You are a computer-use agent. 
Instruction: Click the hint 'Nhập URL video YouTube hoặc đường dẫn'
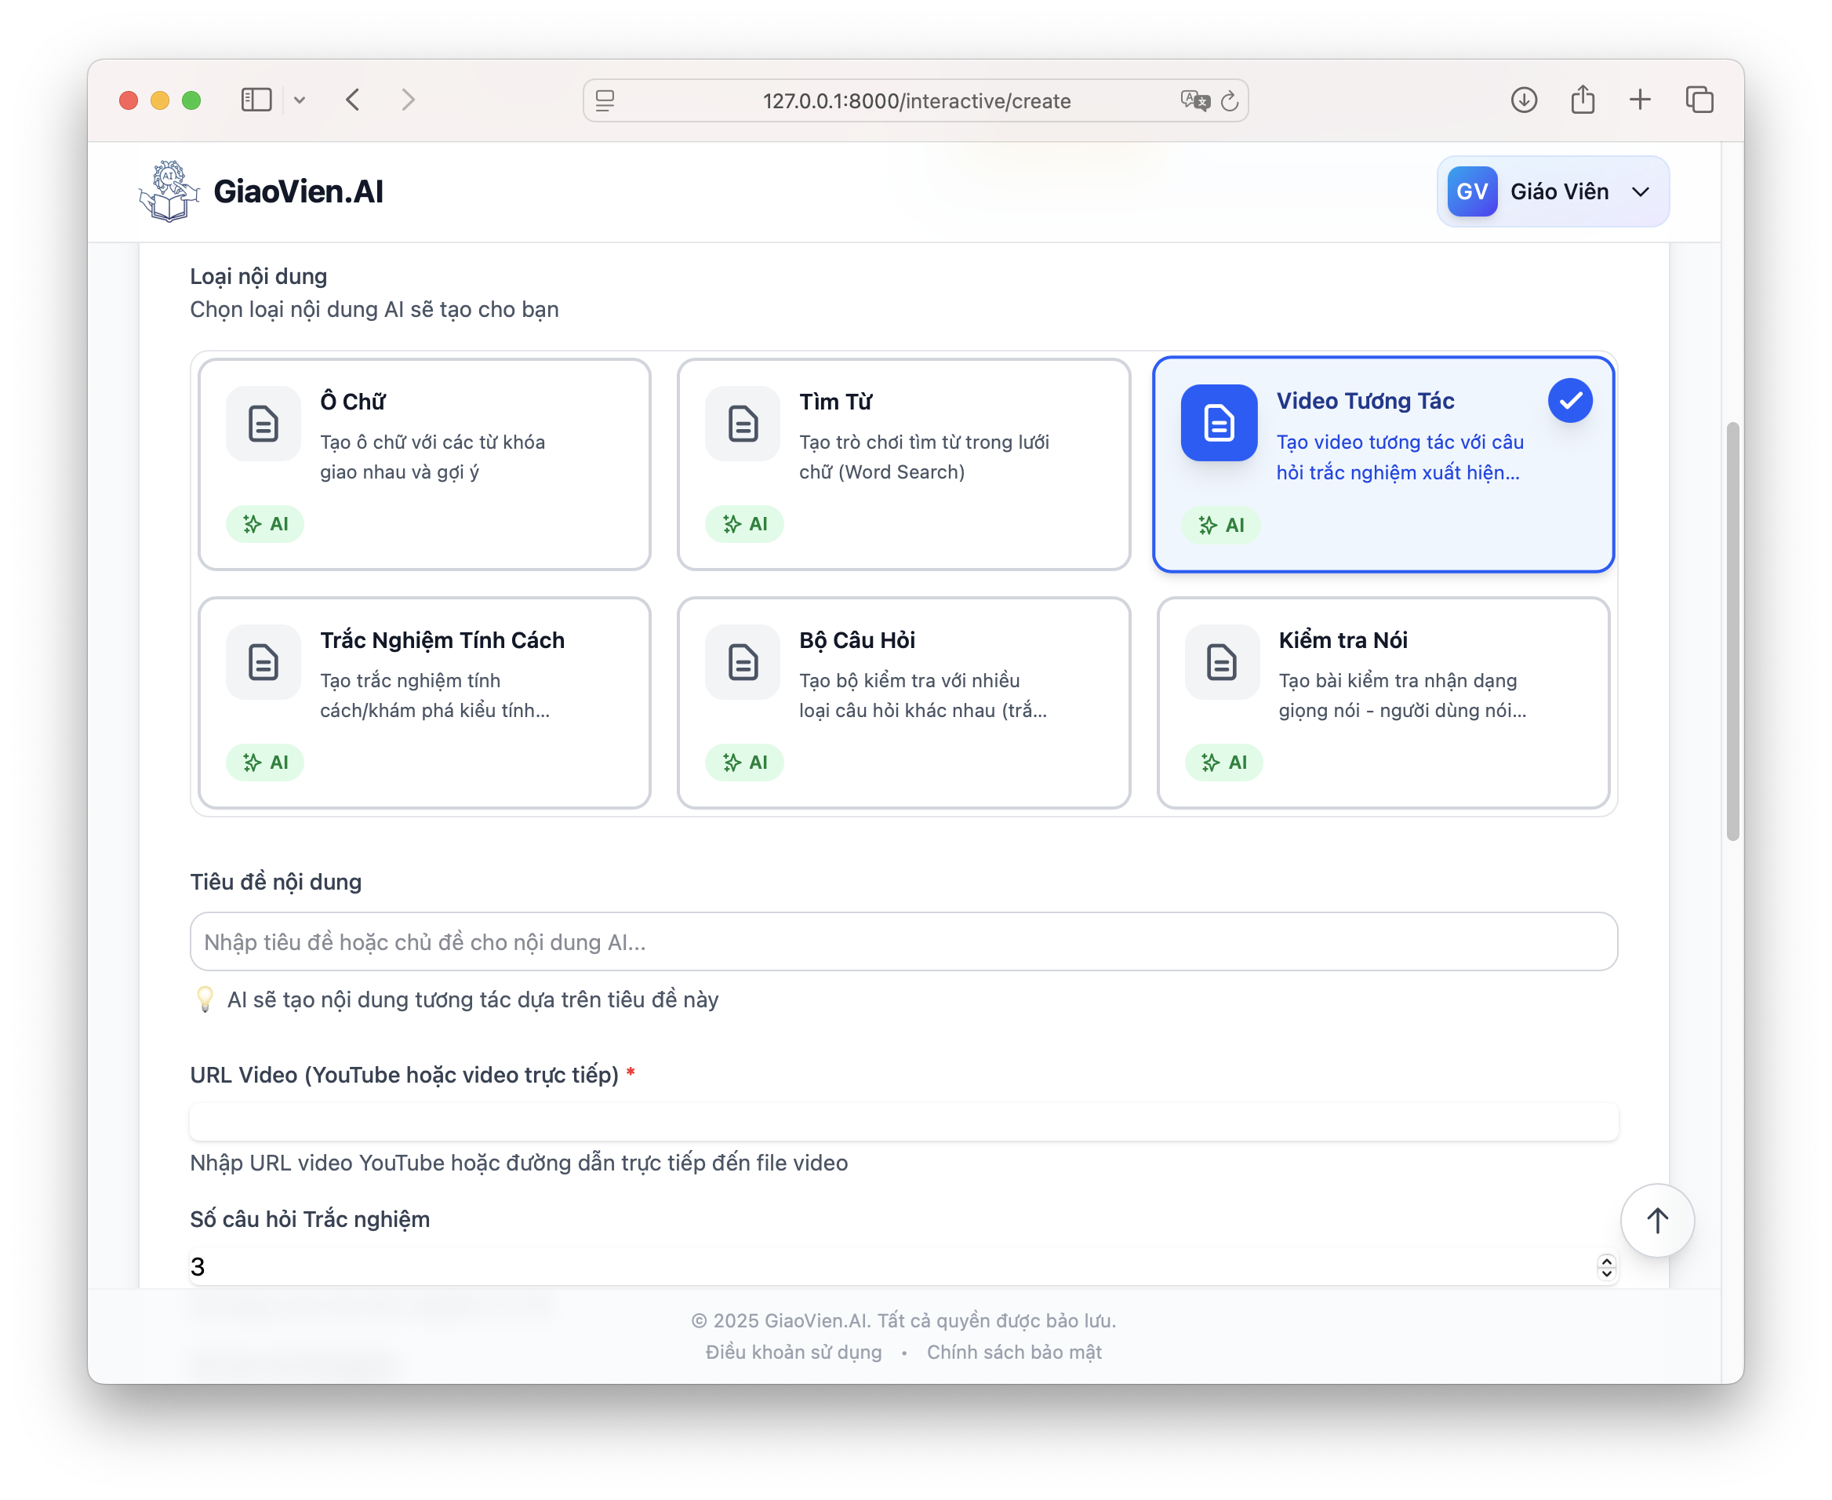point(519,1163)
